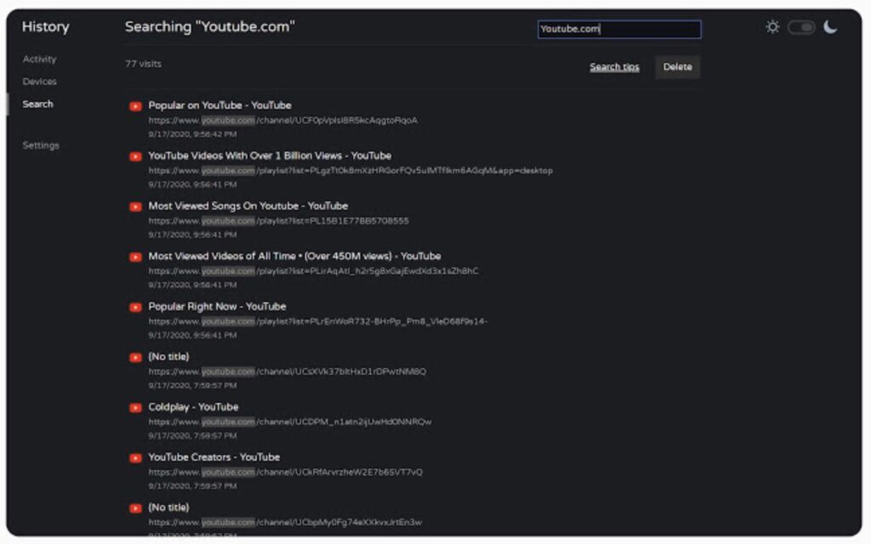The width and height of the screenshot is (871, 544).
Task: Click the History heading
Action: coord(46,26)
